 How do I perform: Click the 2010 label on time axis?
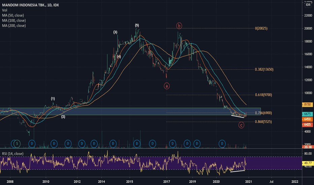[x=46, y=182]
